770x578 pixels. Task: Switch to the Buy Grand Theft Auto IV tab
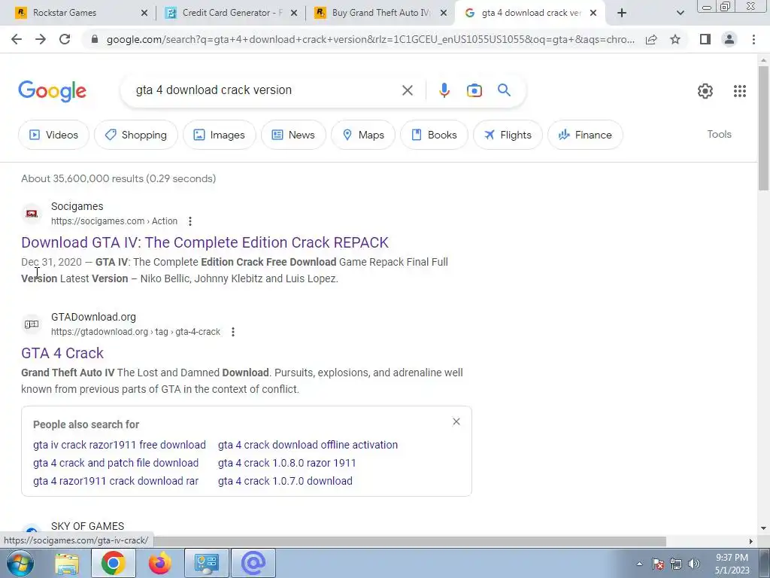tap(380, 13)
